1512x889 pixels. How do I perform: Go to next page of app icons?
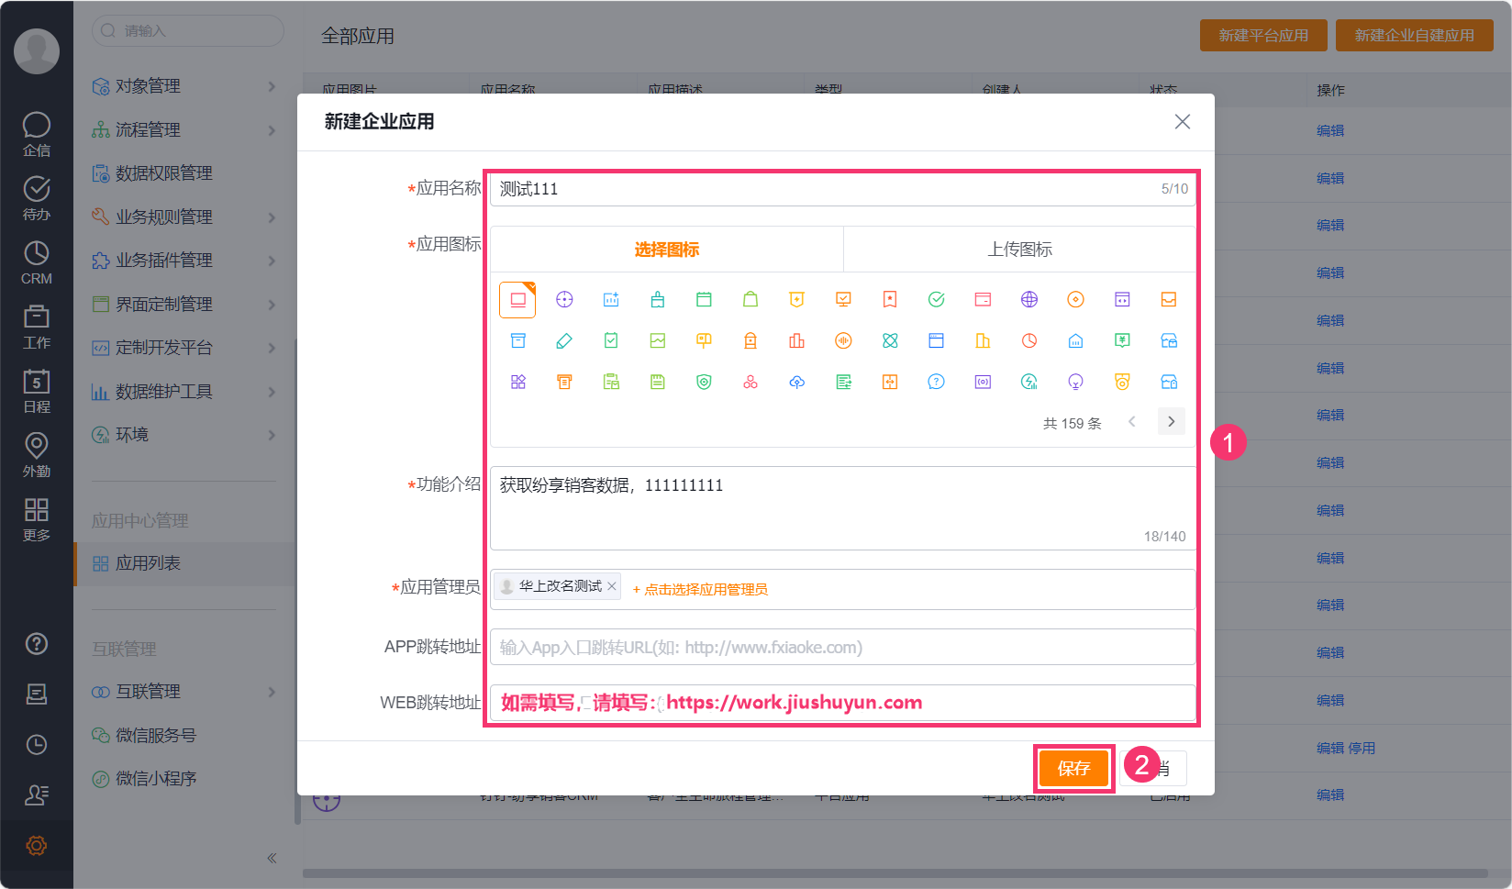[x=1171, y=422]
